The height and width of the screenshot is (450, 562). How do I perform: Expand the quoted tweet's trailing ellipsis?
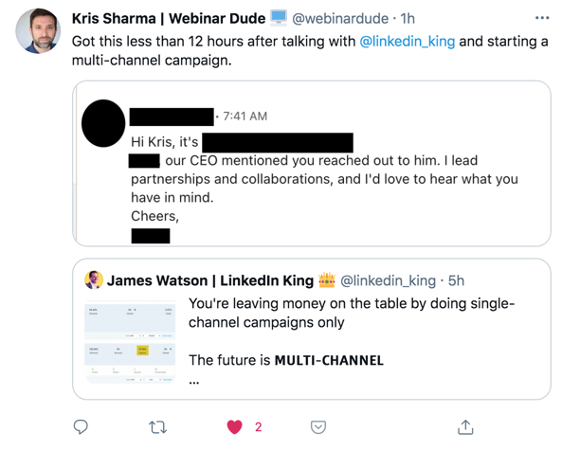194,382
